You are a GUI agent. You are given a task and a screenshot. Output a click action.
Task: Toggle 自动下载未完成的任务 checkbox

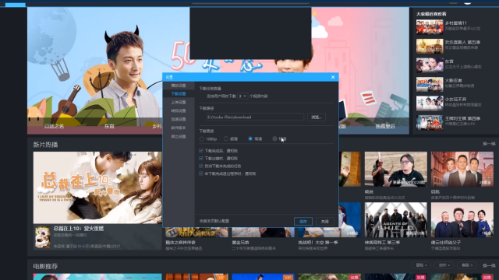(201, 166)
